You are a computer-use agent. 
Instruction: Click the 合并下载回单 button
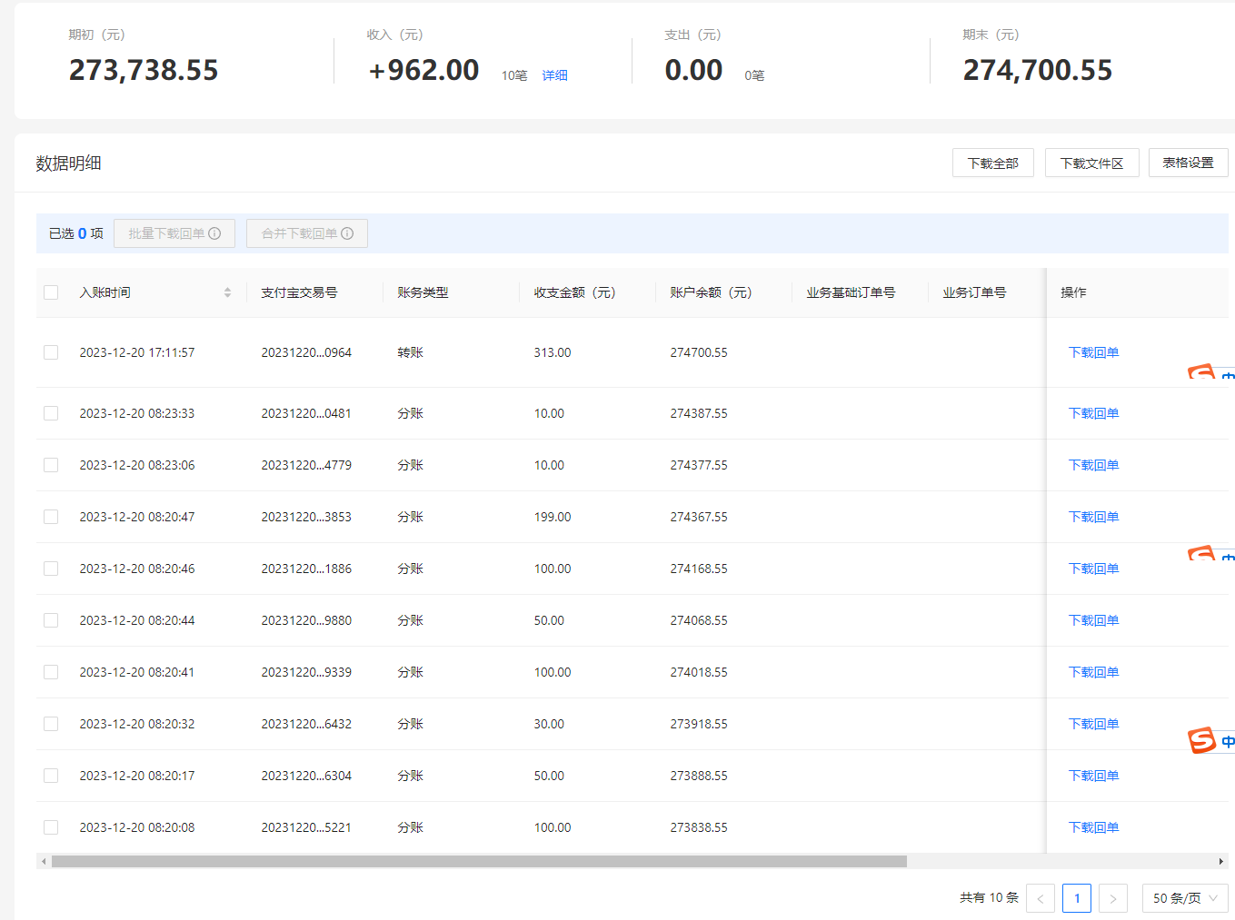pyautogui.click(x=307, y=233)
